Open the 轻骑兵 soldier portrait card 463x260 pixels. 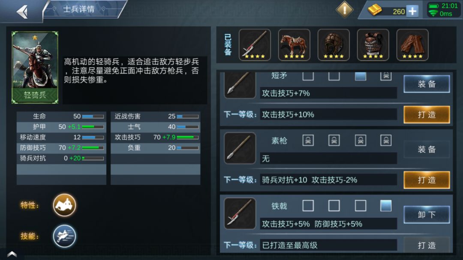tap(35, 68)
